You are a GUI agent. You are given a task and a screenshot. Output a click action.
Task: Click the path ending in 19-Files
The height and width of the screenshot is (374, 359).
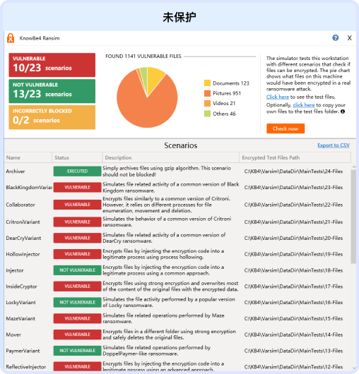coord(293,254)
